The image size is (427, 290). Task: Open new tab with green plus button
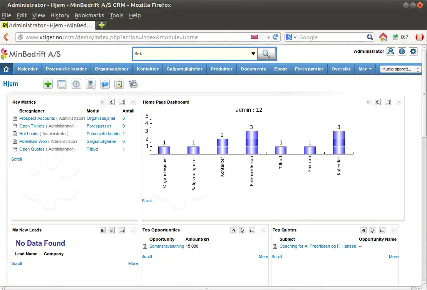coord(102,25)
